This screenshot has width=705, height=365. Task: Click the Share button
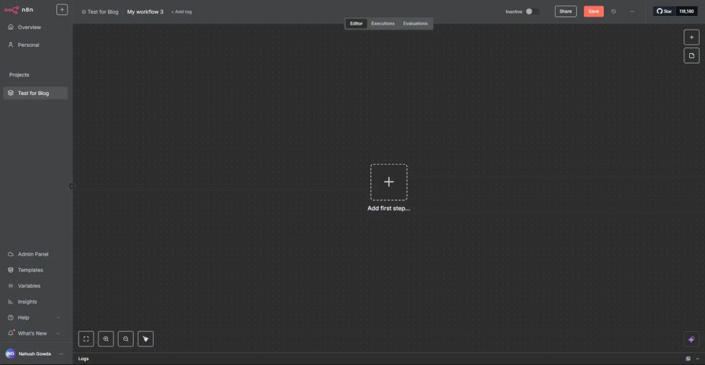click(565, 12)
